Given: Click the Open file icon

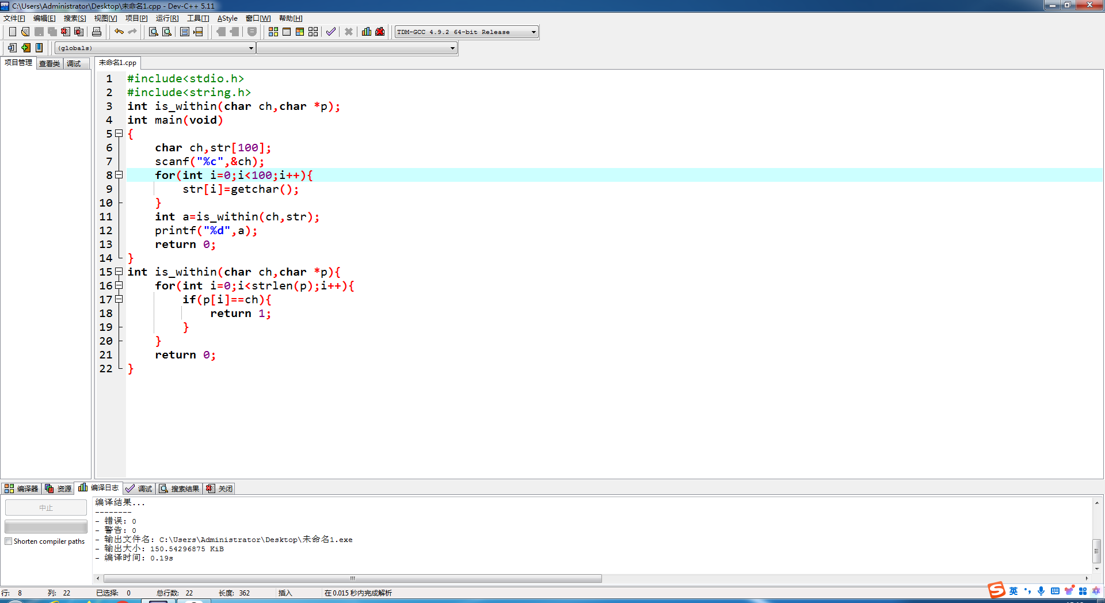Looking at the screenshot, I should (x=25, y=32).
